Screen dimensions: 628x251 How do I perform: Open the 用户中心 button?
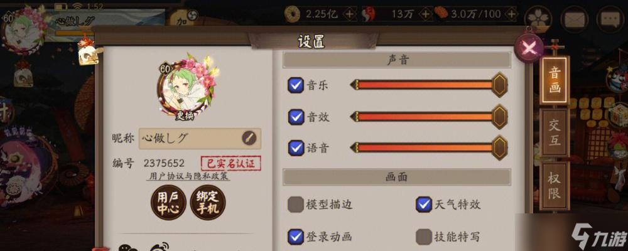[168, 203]
